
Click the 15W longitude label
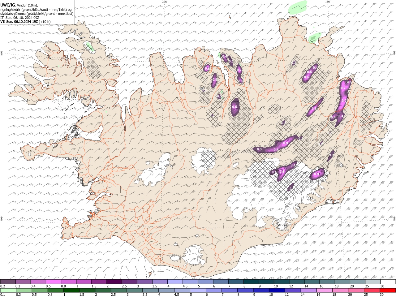[x=328, y=2]
